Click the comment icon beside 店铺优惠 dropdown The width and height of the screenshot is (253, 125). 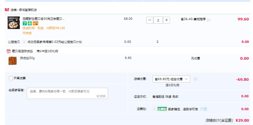(x=196, y=79)
